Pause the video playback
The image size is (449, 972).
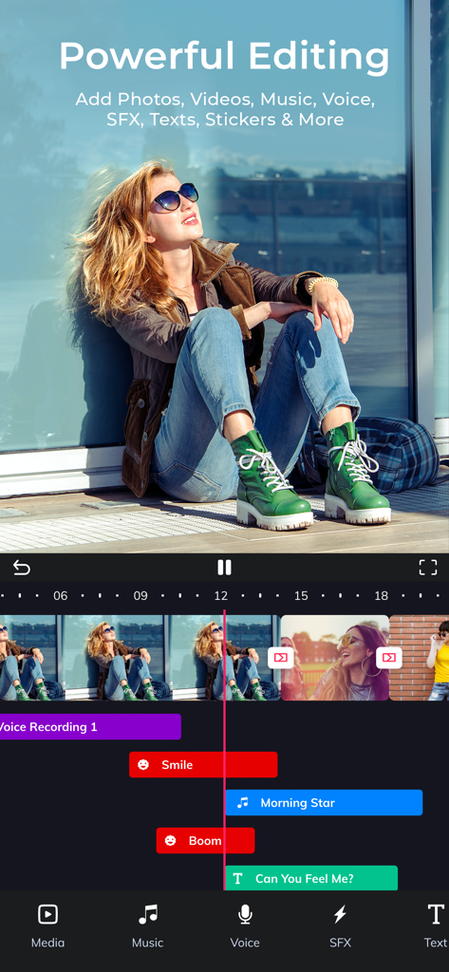coord(224,568)
